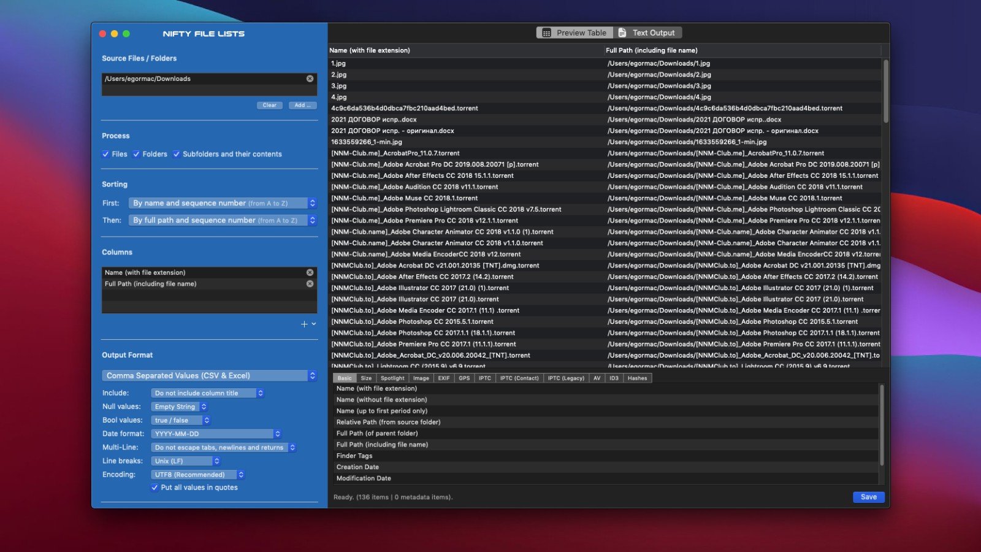This screenshot has width=981, height=552.
Task: Open the Spotlight metadata tab
Action: click(x=392, y=378)
